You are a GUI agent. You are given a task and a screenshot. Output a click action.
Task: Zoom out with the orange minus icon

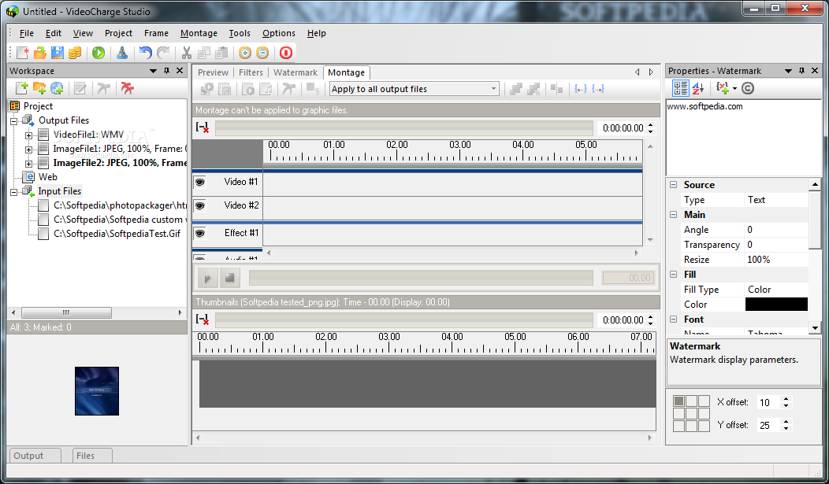pyautogui.click(x=262, y=53)
